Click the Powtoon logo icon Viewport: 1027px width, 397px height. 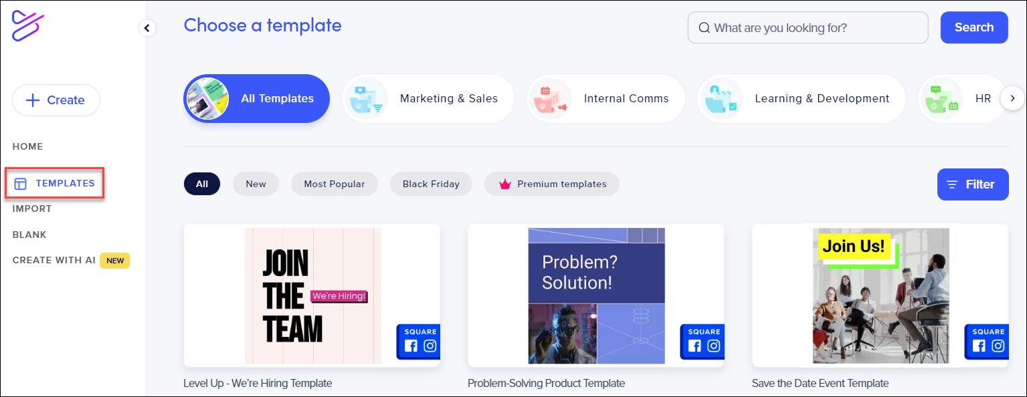[x=27, y=26]
